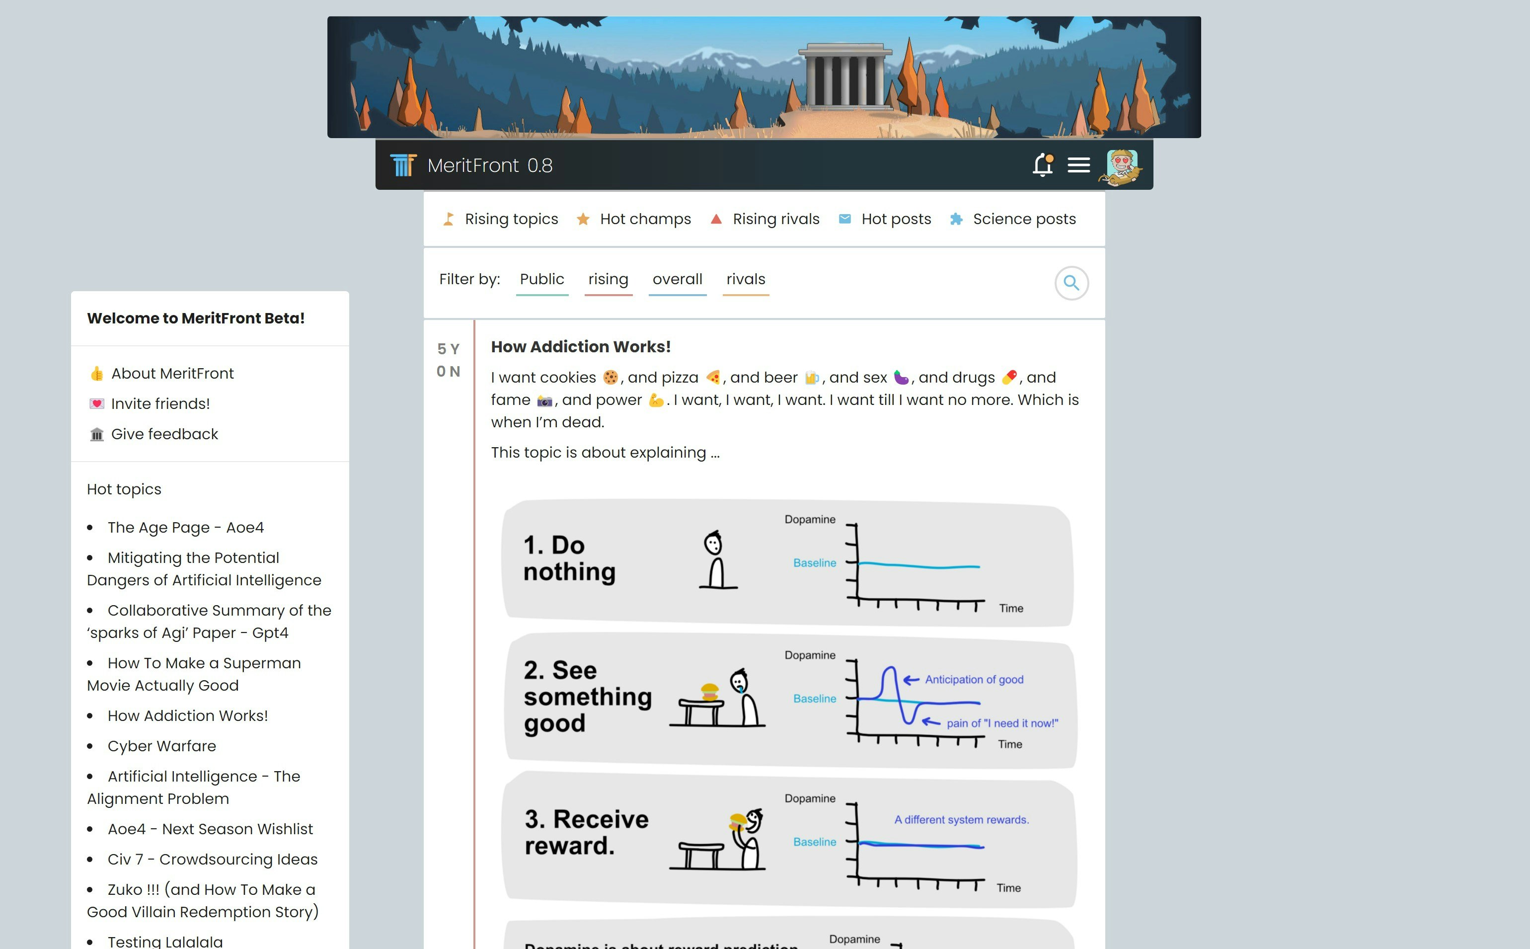This screenshot has height=949, width=1530.
Task: Click the Hot champs star icon
Action: pyautogui.click(x=583, y=219)
